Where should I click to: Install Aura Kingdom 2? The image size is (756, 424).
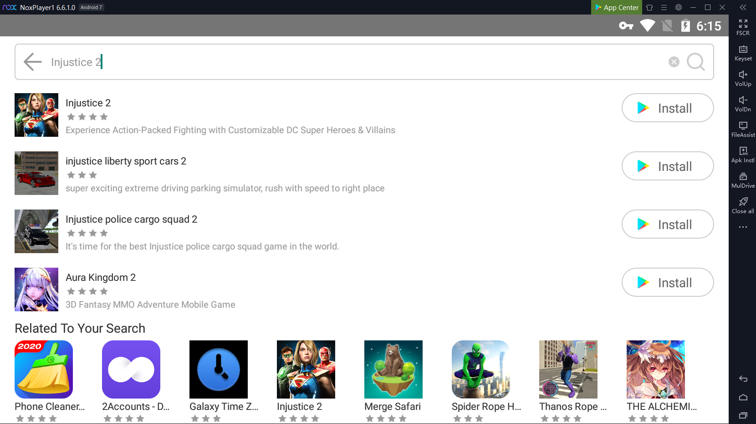(x=668, y=282)
